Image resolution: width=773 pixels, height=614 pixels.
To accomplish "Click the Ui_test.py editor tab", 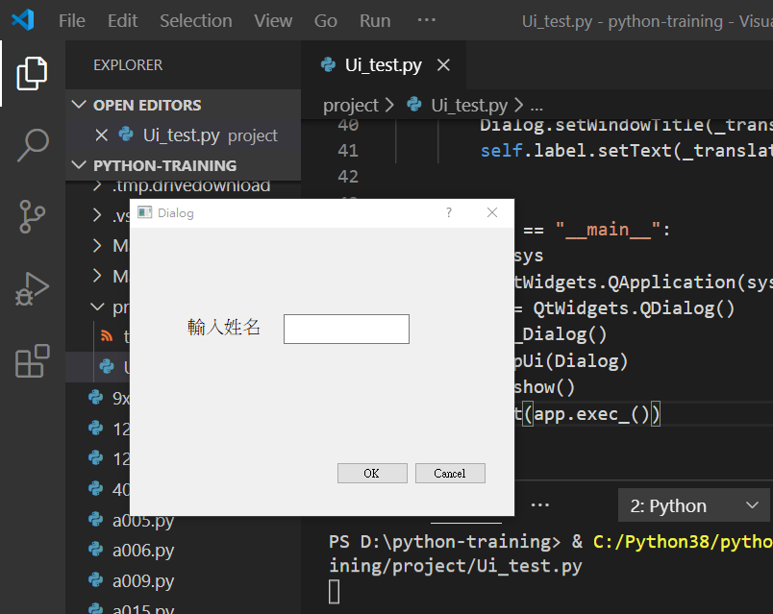I will pos(383,65).
